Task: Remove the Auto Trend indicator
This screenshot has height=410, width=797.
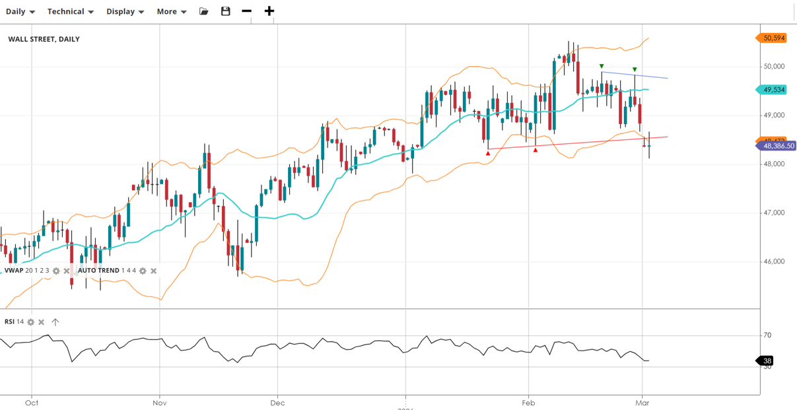Action: [x=154, y=271]
